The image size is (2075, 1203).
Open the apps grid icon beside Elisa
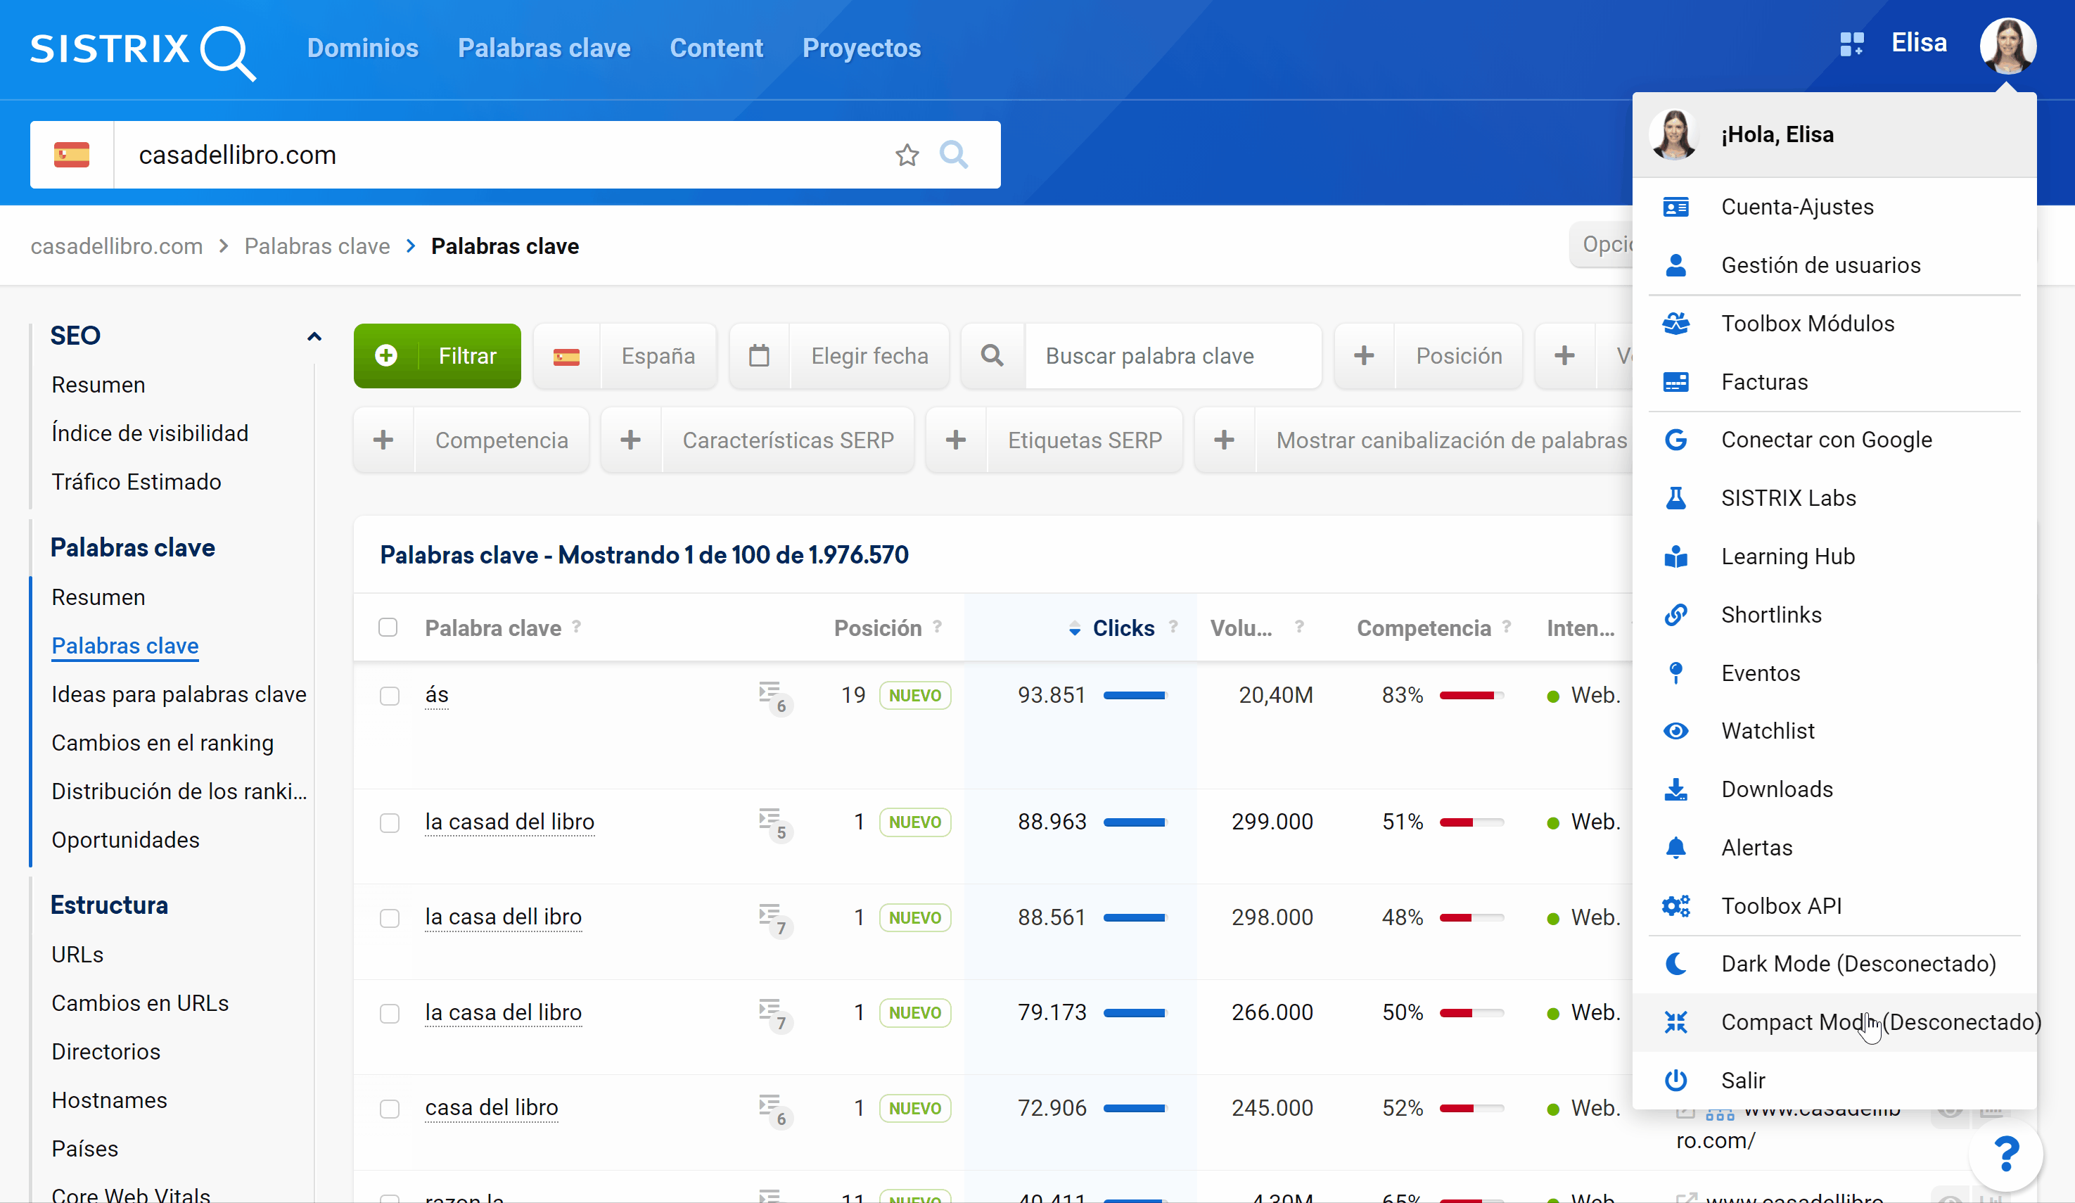click(x=1851, y=44)
